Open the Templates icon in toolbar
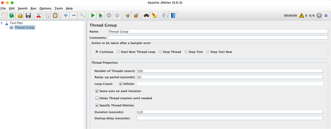 12,16
